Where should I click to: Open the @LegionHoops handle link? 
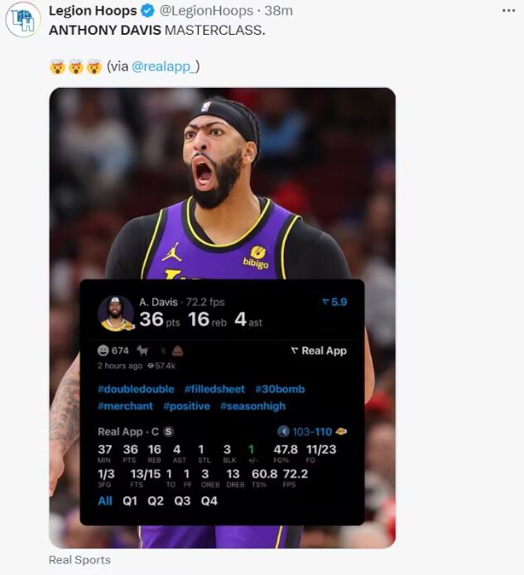(x=206, y=11)
